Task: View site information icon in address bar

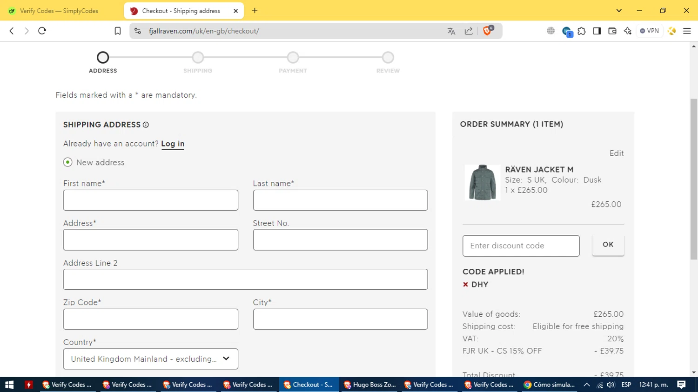Action: point(137,31)
